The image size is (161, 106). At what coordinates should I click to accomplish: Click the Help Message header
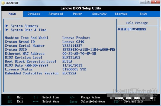tap(137, 23)
